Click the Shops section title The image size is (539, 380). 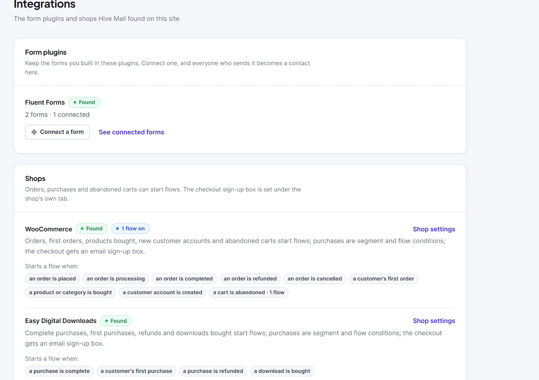click(x=35, y=179)
